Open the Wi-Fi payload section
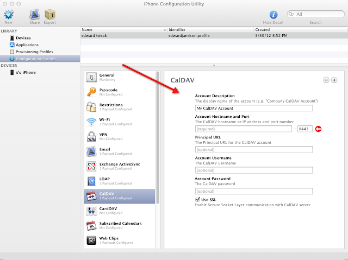 pyautogui.click(x=120, y=122)
